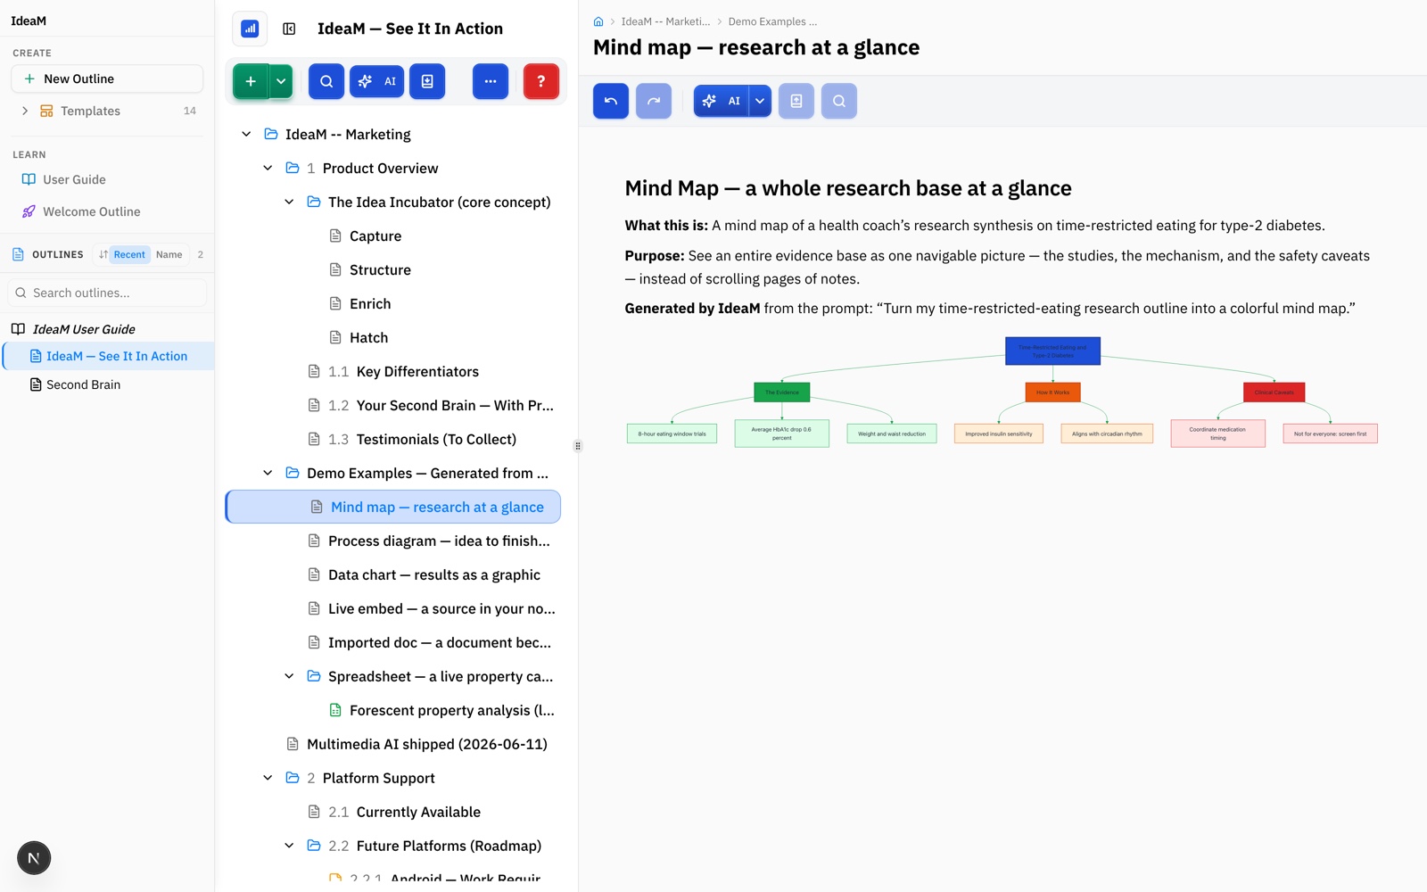
Task: Click the editor export document icon
Action: pyautogui.click(x=796, y=101)
